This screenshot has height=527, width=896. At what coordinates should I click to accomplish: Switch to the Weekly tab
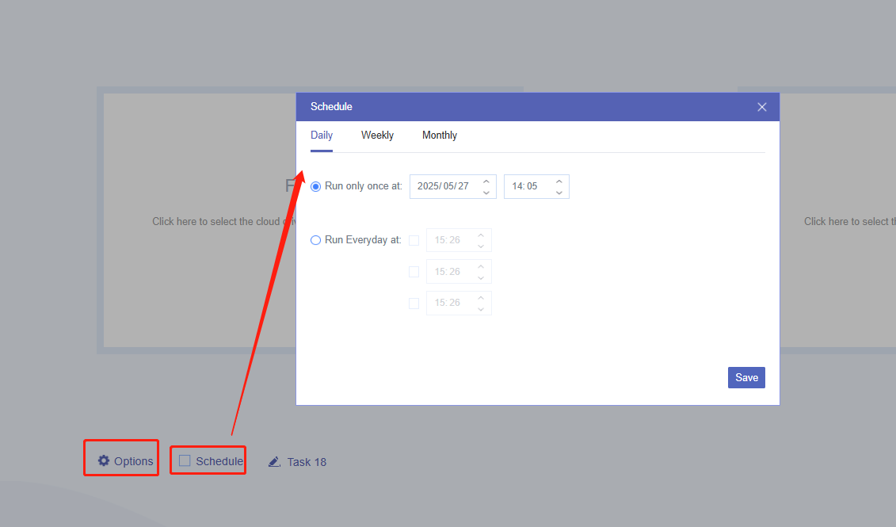(377, 136)
